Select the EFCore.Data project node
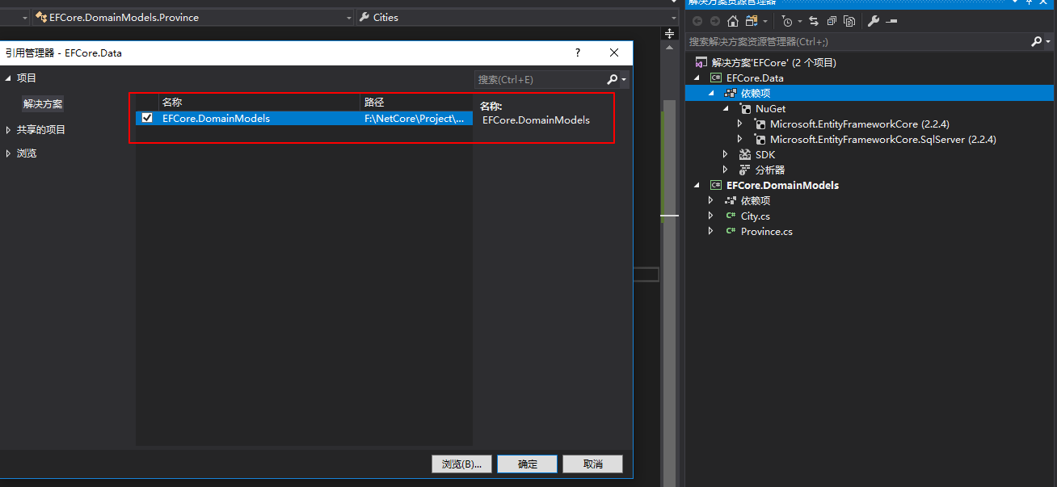The height and width of the screenshot is (487, 1057). (x=755, y=78)
